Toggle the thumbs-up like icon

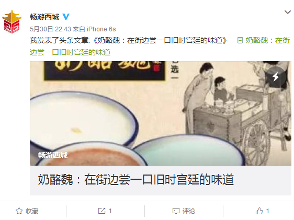coord(259,211)
